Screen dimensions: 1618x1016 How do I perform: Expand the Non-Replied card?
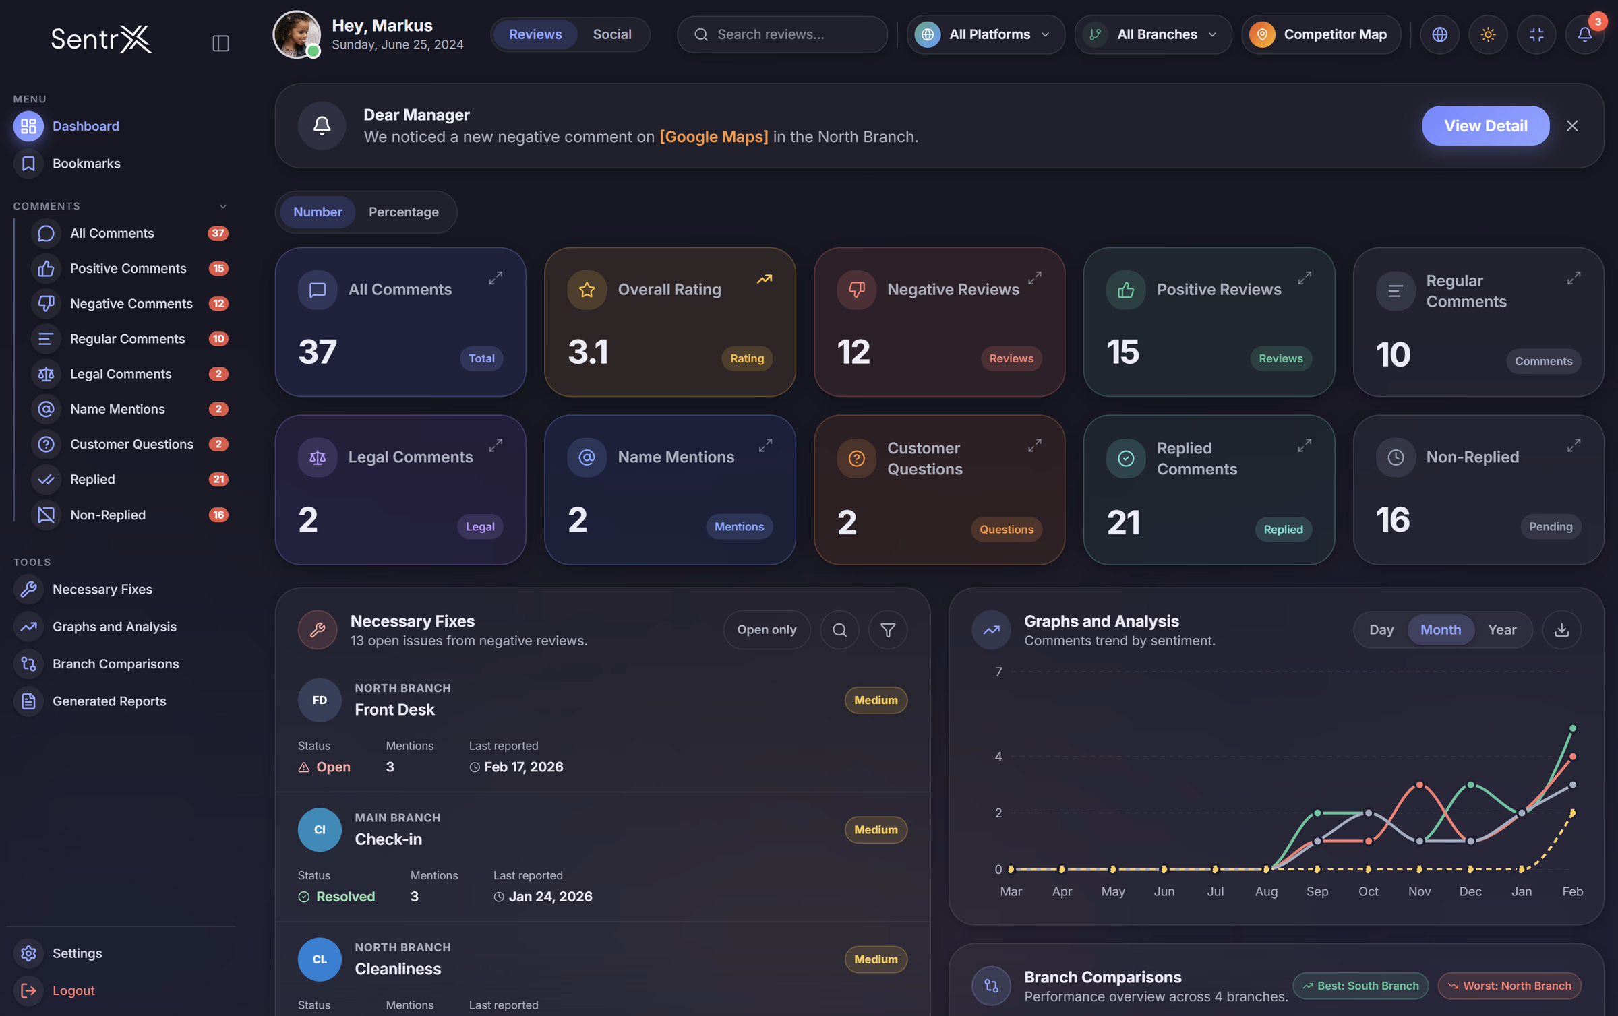tap(1574, 445)
